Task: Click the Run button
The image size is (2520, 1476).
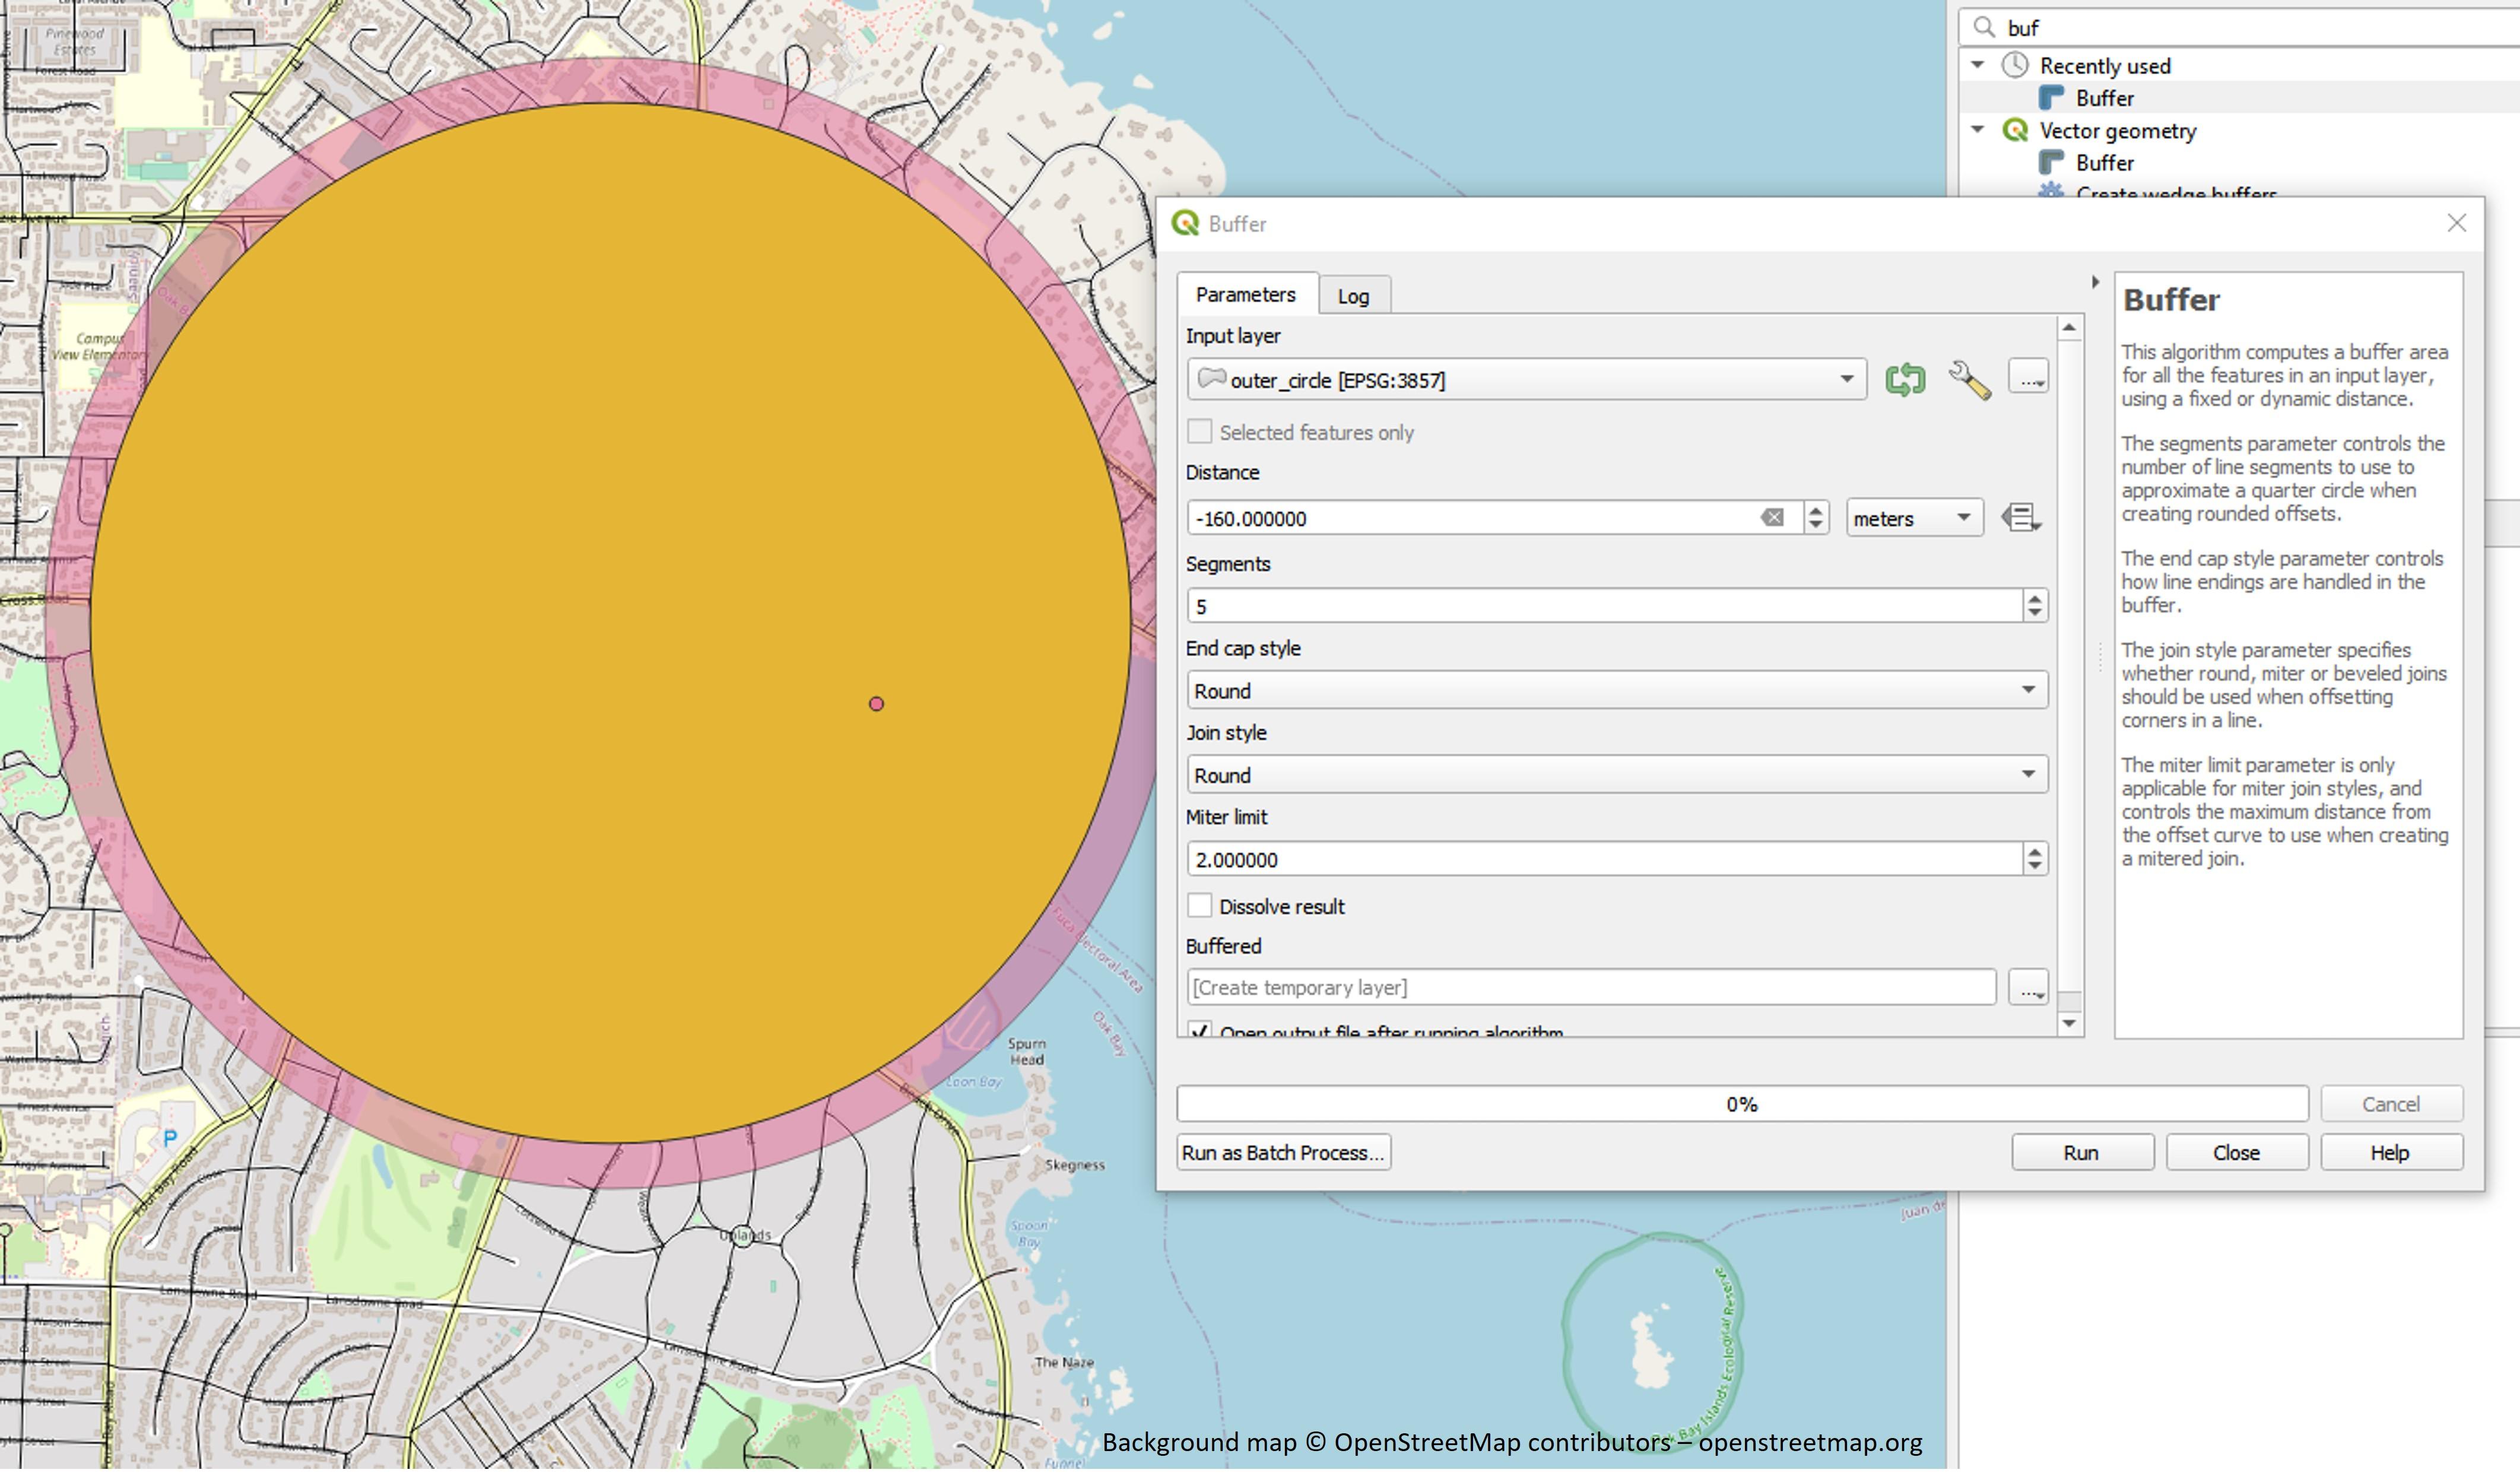Action: point(2081,1153)
